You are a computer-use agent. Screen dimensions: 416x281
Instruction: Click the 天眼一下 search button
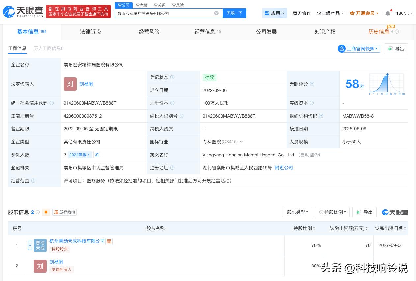coord(234,13)
